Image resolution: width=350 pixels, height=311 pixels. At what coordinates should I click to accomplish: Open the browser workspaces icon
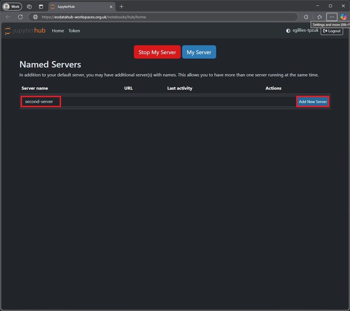(x=29, y=7)
